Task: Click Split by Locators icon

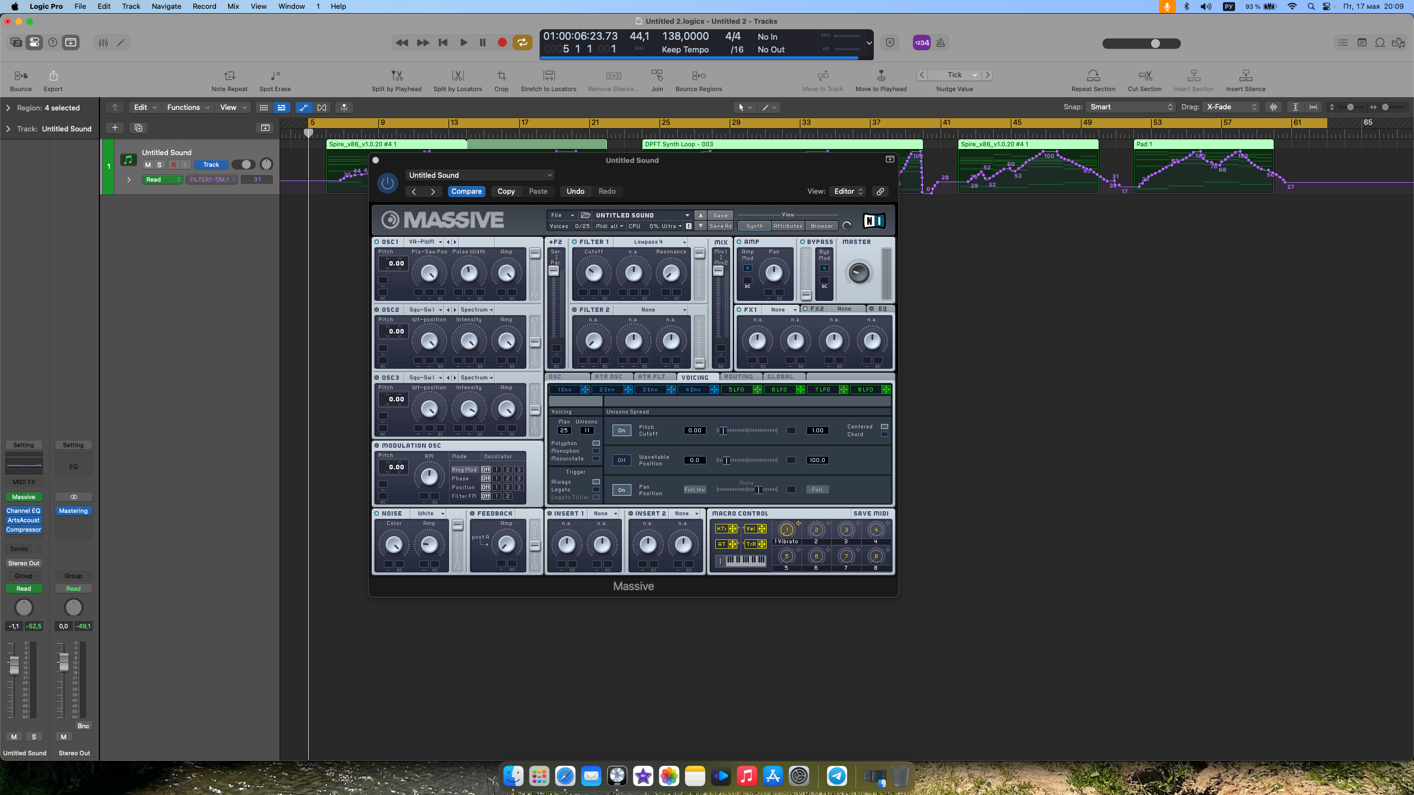Action: click(x=457, y=76)
